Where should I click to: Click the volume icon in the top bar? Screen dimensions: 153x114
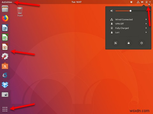click(x=142, y=2)
